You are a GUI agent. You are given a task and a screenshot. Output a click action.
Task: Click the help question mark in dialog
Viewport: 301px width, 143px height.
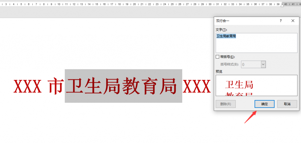(x=281, y=21)
